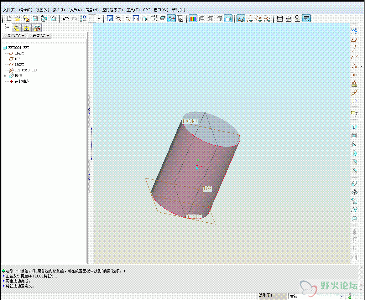The image size is (365, 300).
Task: Switch to Wireframe display mode
Action: point(202,18)
